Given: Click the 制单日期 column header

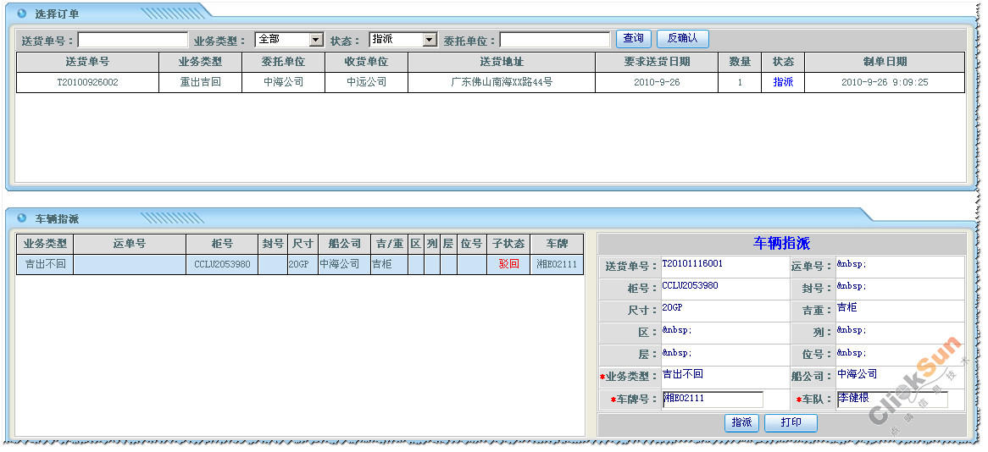Looking at the screenshot, I should click(x=885, y=62).
